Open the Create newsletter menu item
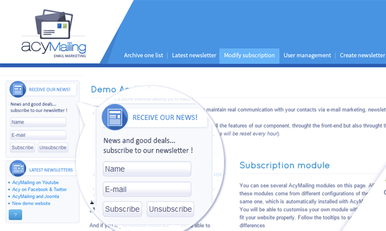The image size is (386, 231). point(362,55)
